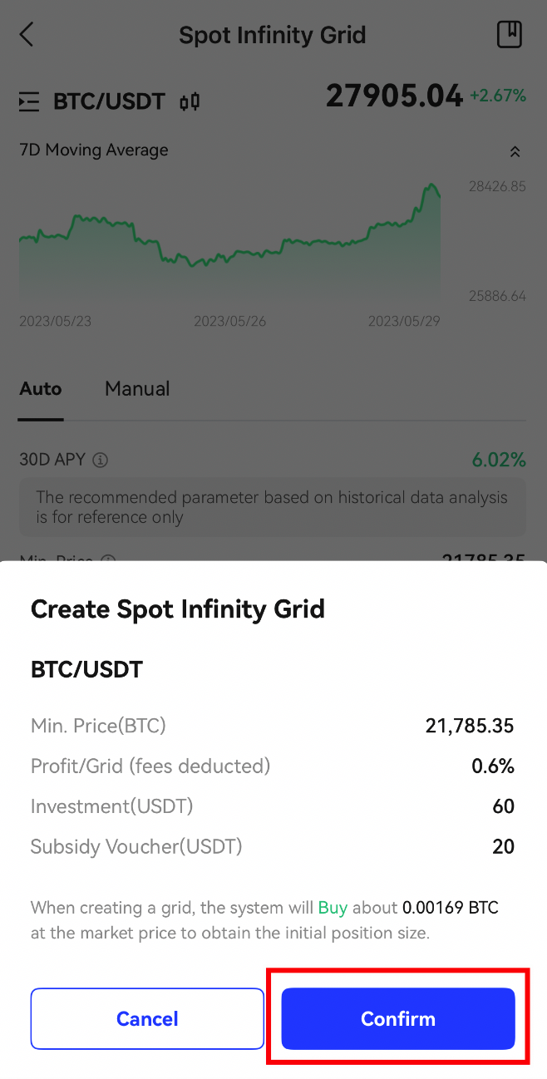Tap the Min. Price 21,785.35 value
The width and height of the screenshot is (547, 1079).
[x=470, y=726]
